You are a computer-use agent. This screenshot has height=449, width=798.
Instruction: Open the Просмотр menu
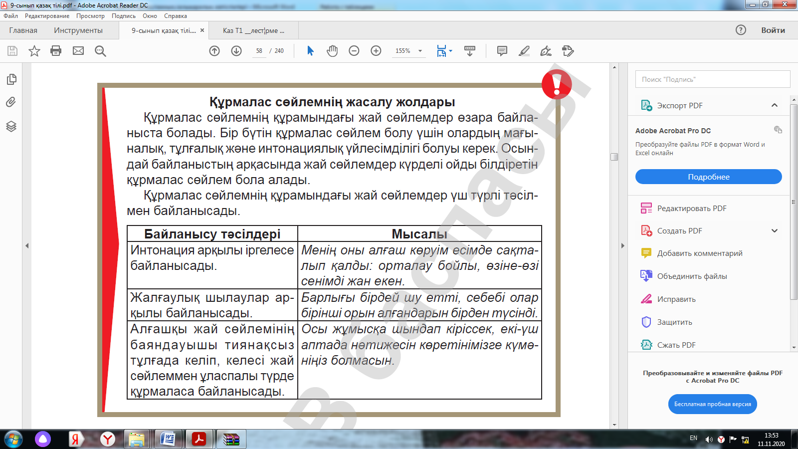click(x=90, y=16)
